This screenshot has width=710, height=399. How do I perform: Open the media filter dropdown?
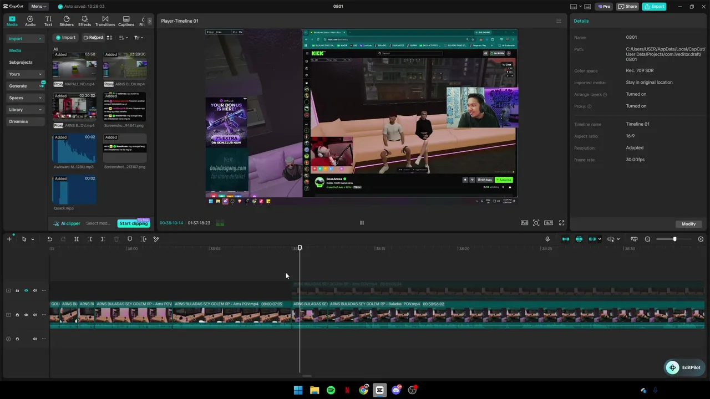click(138, 38)
